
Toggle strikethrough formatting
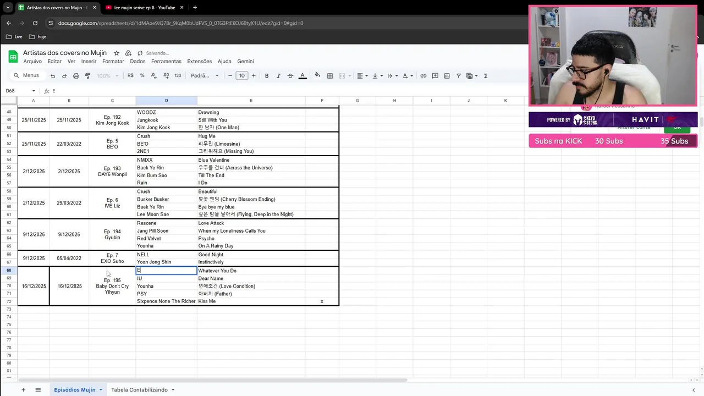290,76
